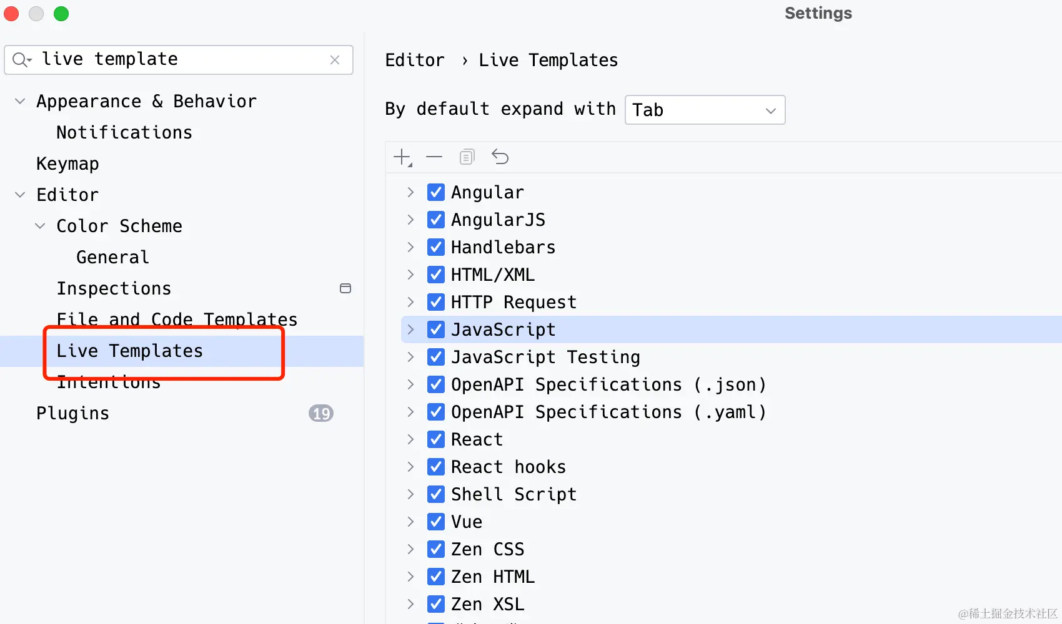Screen dimensions: 1062x624
Task: Toggle the React hooks checkbox
Action: [436, 467]
